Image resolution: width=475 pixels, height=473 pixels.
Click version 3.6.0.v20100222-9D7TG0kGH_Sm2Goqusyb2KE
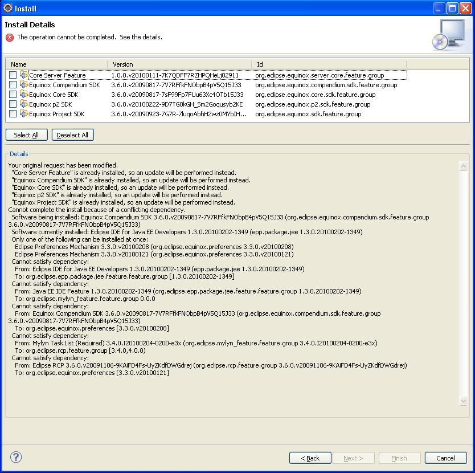pos(177,104)
